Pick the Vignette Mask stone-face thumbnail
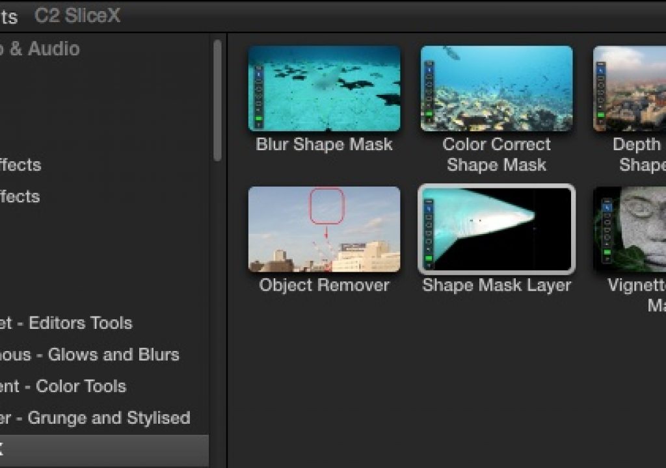Viewport: 666px width, 468px height. [x=630, y=229]
